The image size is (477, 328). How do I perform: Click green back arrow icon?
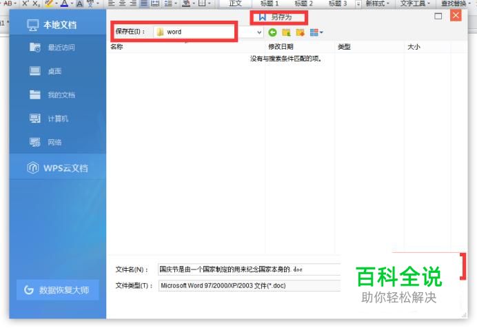point(272,32)
